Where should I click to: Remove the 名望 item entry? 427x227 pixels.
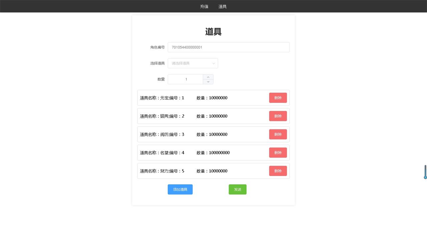[278, 153]
